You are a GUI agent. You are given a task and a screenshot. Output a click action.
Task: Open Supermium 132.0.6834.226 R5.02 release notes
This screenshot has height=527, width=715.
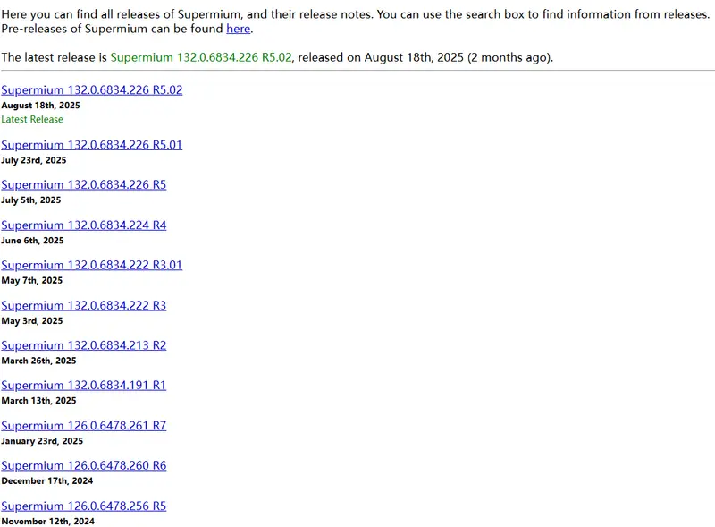tap(91, 89)
